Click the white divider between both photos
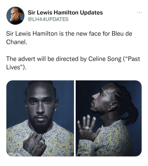Image resolution: width=148 pixels, height=166 pixels. tap(75, 118)
